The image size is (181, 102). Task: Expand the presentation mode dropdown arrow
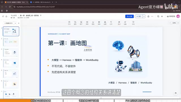pyautogui.click(x=144, y=16)
